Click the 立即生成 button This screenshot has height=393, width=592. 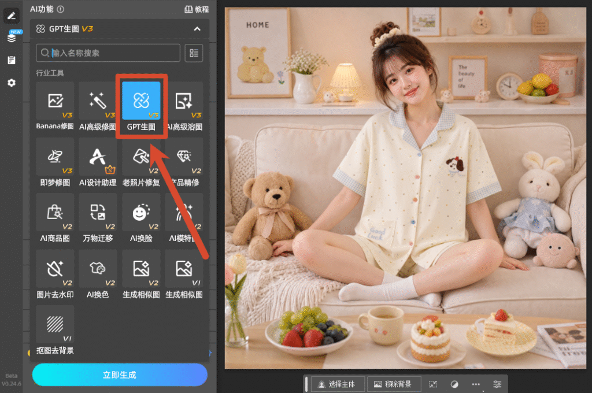[120, 375]
